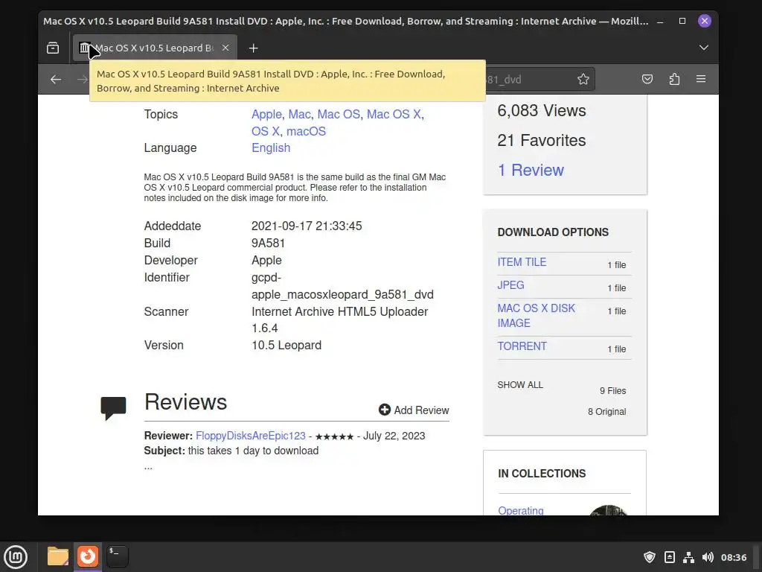762x572 pixels.
Task: Open the macOS topic link
Action: tap(306, 131)
